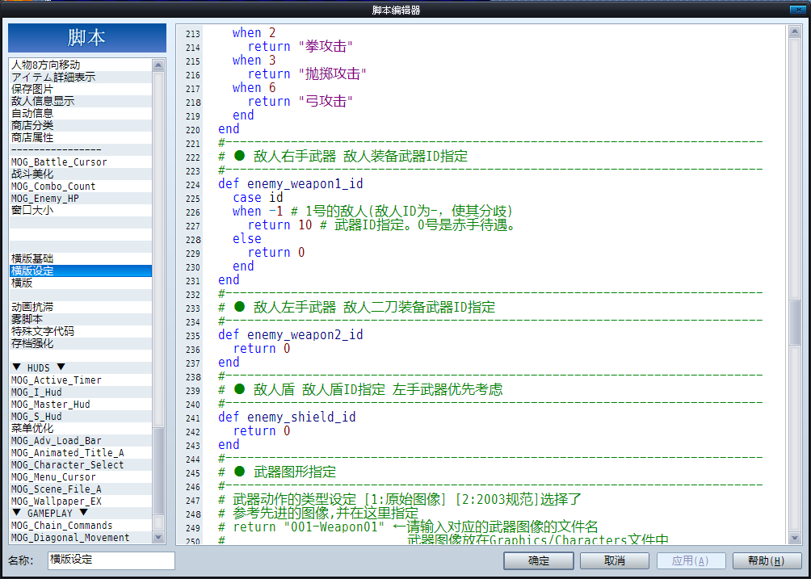Image resolution: width=811 pixels, height=579 pixels.
Task: Click code line return 10 武器ID指定
Action: (382, 224)
